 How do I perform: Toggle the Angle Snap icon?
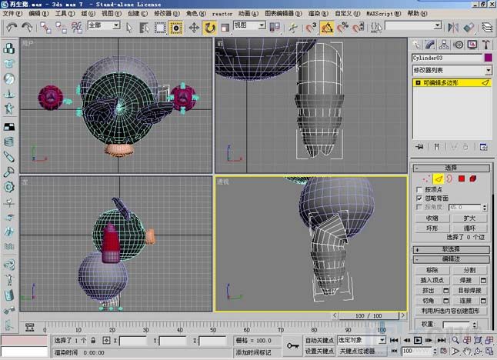click(327, 28)
